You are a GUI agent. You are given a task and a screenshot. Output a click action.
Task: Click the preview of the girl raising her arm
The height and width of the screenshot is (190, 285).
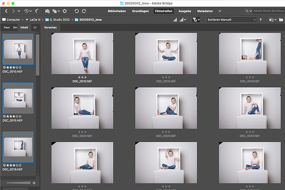(166, 163)
